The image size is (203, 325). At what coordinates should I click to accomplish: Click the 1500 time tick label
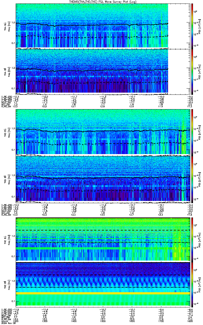click(103, 321)
